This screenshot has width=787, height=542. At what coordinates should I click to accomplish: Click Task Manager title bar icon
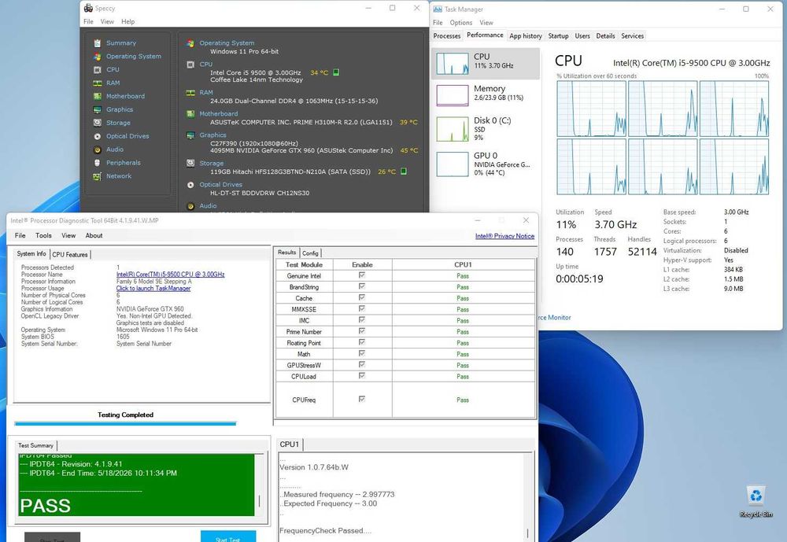click(438, 9)
